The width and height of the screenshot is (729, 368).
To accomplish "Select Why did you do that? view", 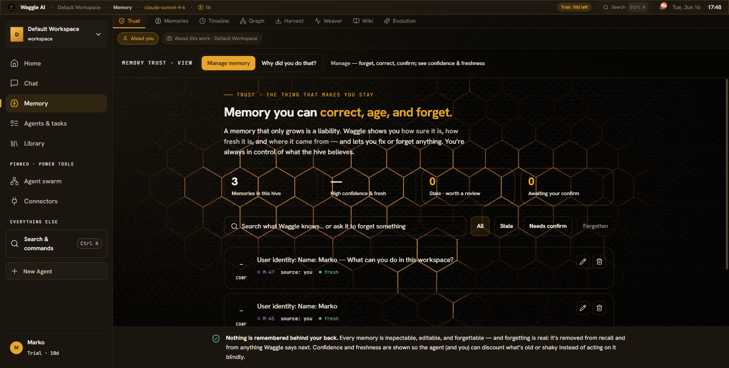I will pos(289,63).
